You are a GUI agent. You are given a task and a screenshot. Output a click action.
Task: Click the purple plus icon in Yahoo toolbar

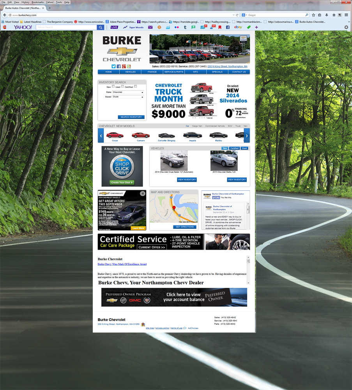tap(256, 27)
